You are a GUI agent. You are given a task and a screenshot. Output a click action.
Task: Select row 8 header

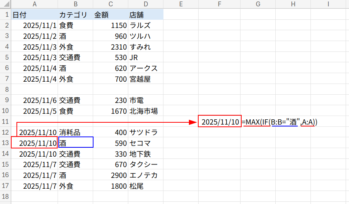(x=5, y=90)
